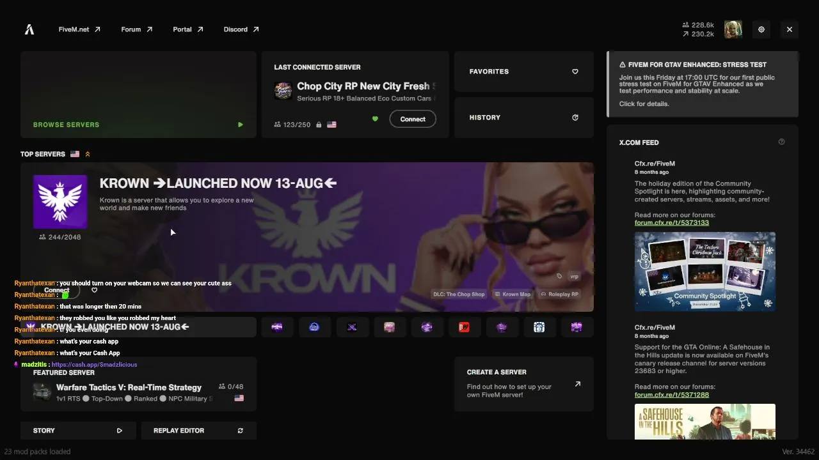Open the Forum link

point(137,29)
